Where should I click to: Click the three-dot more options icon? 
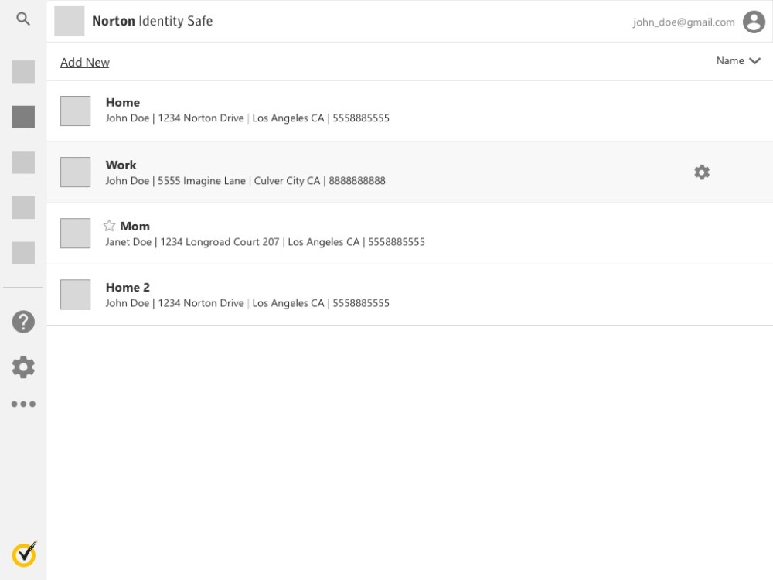pos(23,404)
